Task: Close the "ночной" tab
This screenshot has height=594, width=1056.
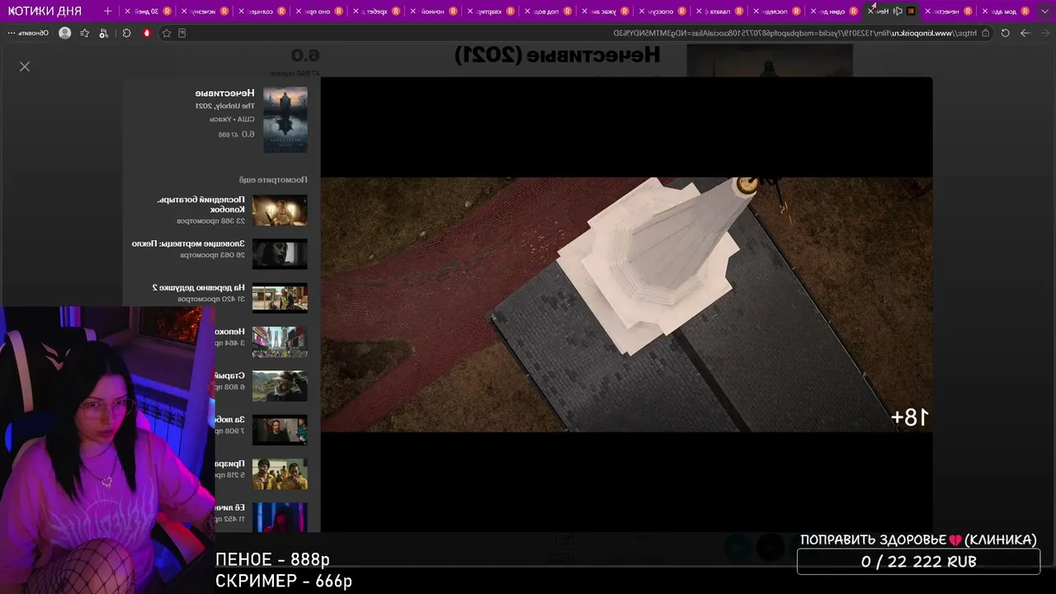Action: (x=413, y=12)
